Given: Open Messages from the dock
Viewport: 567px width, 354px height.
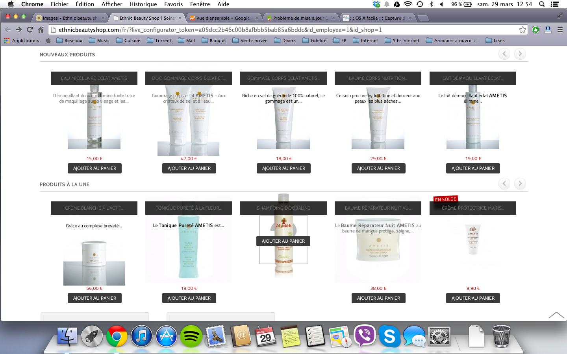Looking at the screenshot, I should point(414,336).
